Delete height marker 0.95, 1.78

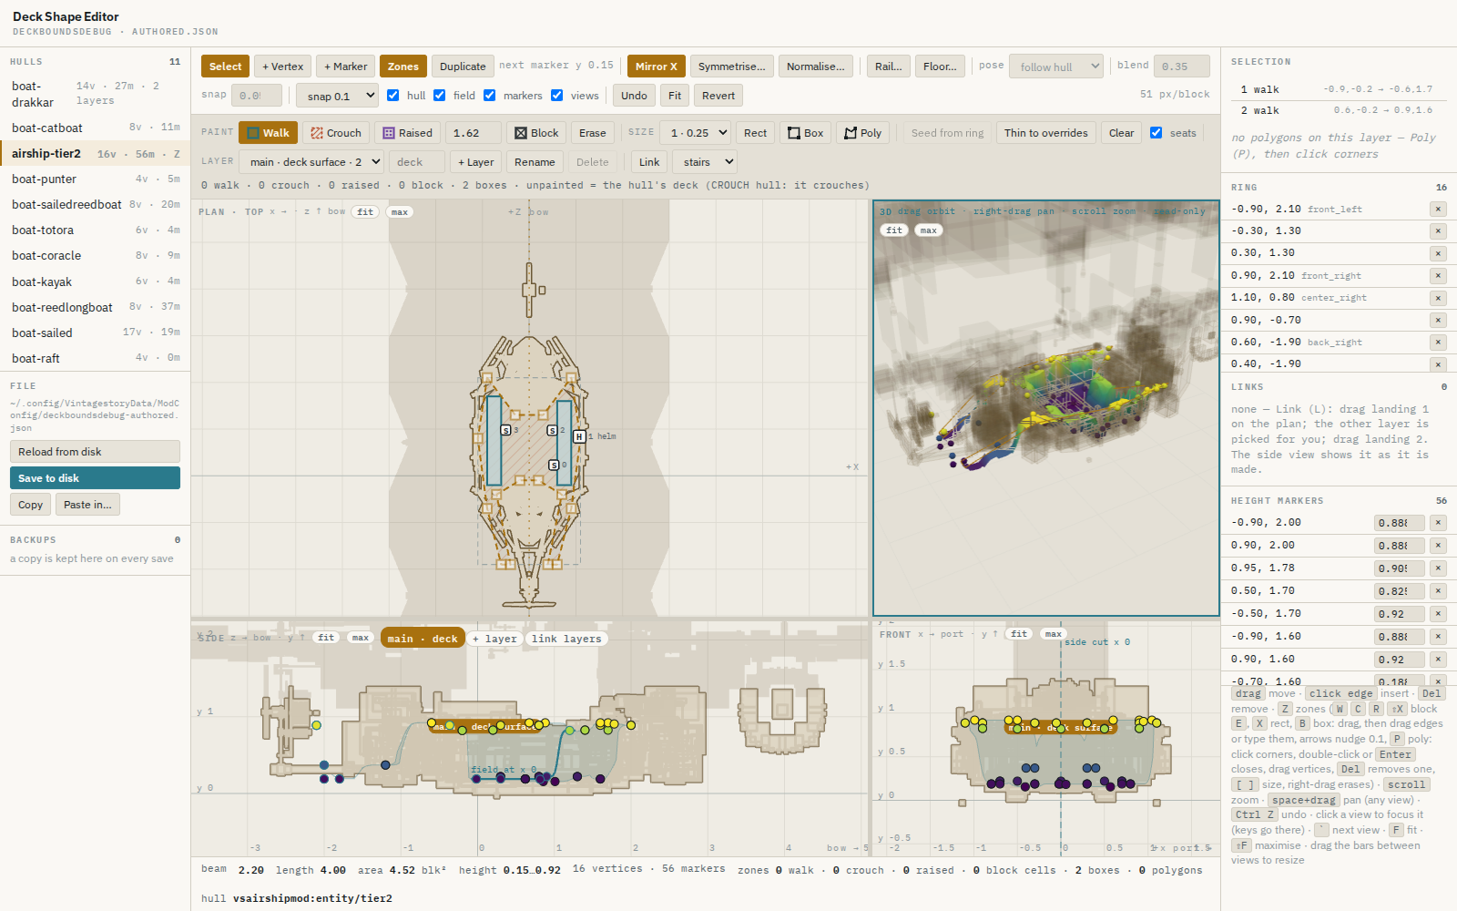coord(1438,568)
